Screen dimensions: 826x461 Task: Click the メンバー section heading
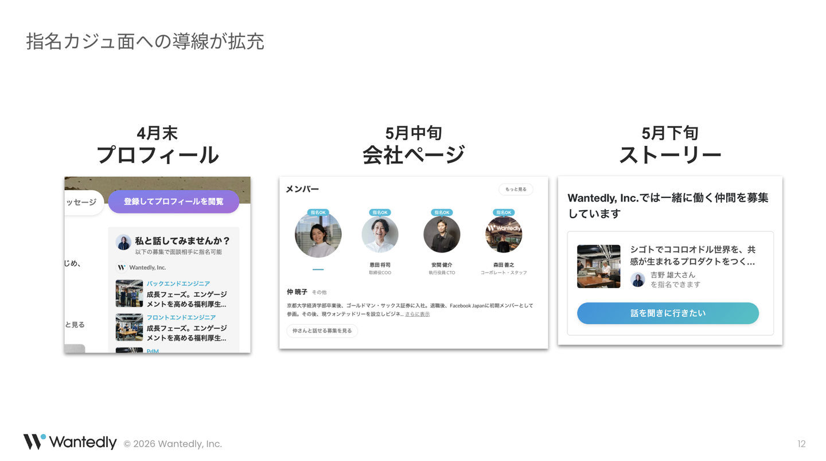[302, 189]
